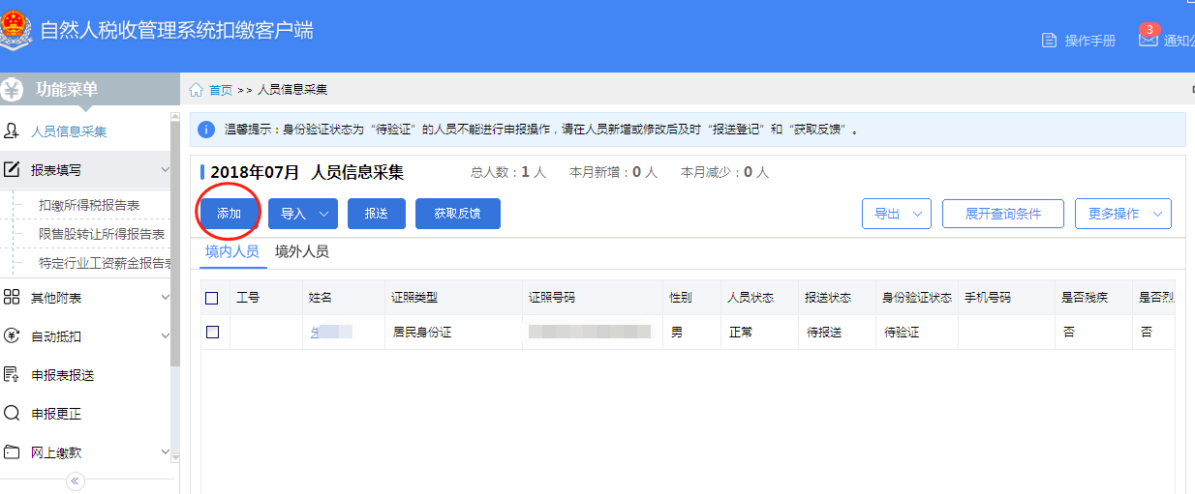1195x494 pixels.
Task: Toggle the select-all checkbox in table header
Action: coord(212,298)
